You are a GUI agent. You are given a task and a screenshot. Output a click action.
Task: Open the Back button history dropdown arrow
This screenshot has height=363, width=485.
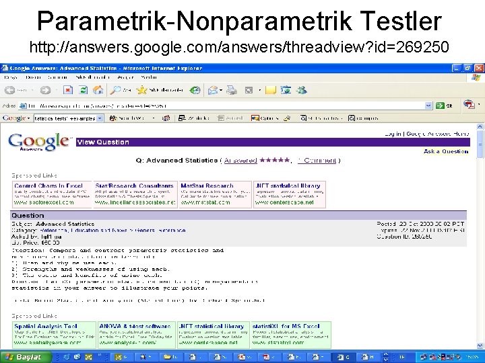pos(32,90)
